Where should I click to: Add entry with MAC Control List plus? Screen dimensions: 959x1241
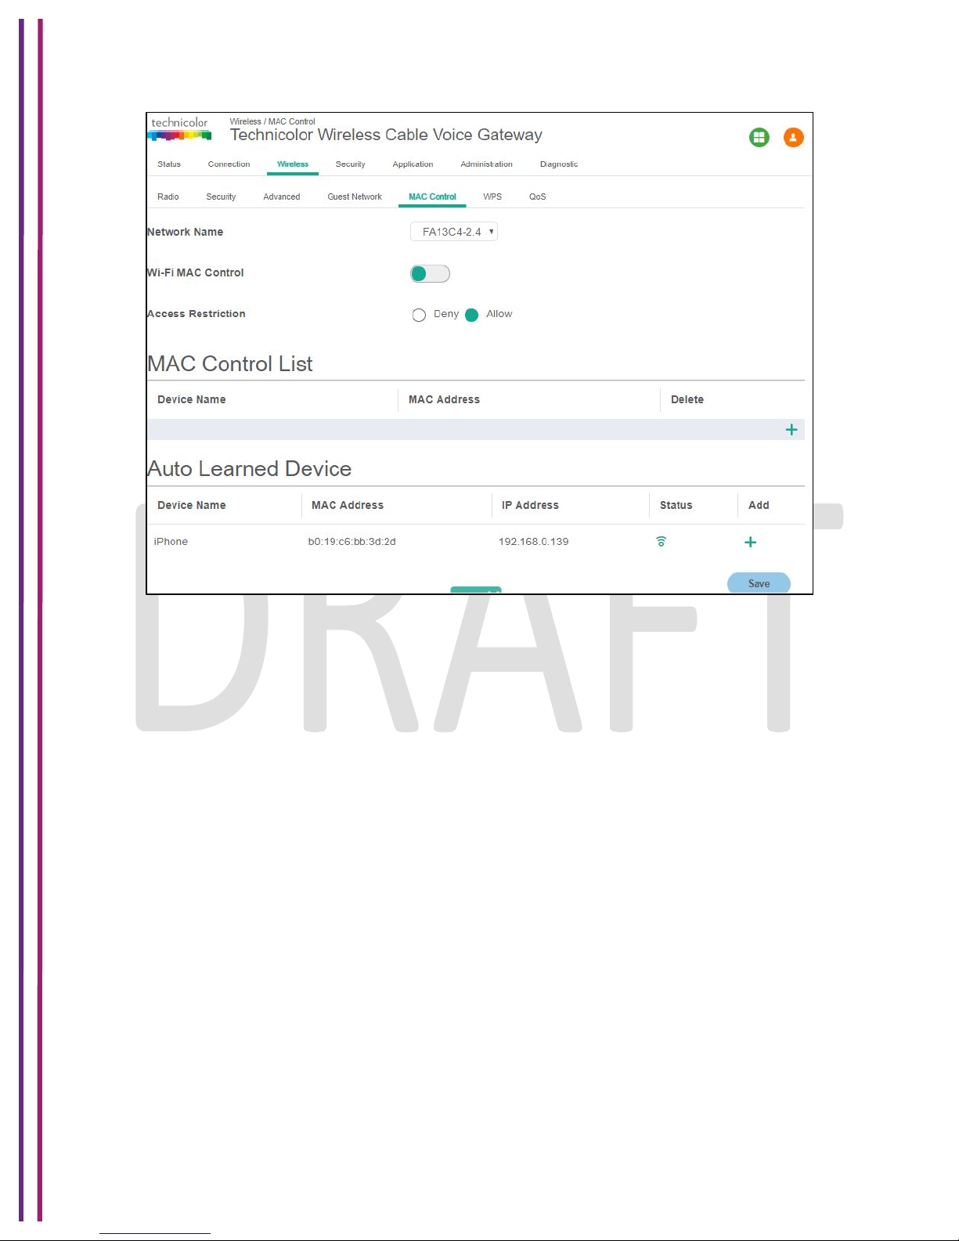click(791, 430)
